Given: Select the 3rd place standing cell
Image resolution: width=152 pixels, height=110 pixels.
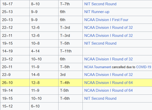Looking at the screenshot, I should 63,75.
